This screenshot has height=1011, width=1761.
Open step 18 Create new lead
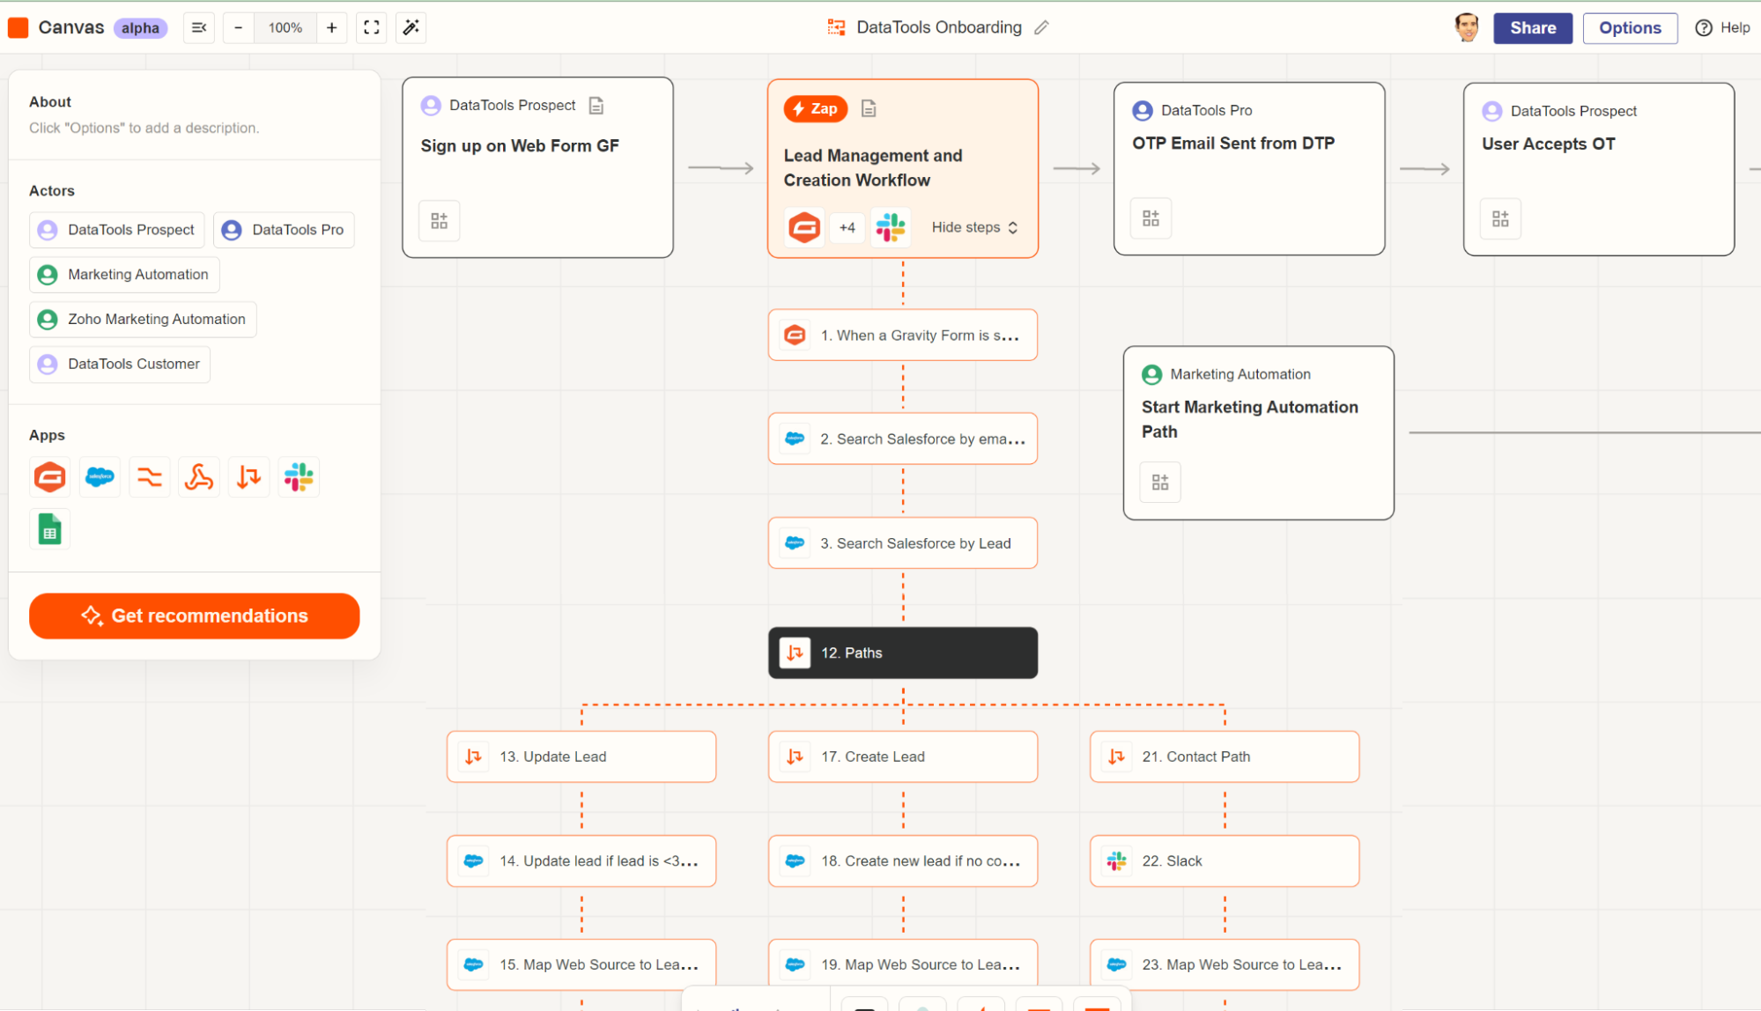tap(903, 861)
